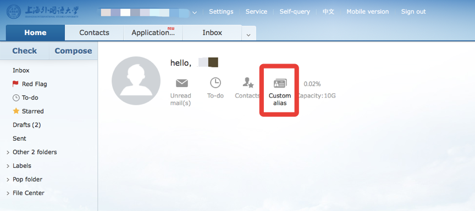The width and height of the screenshot is (475, 211).
Task: Click the gray profile avatar picture
Action: [136, 81]
